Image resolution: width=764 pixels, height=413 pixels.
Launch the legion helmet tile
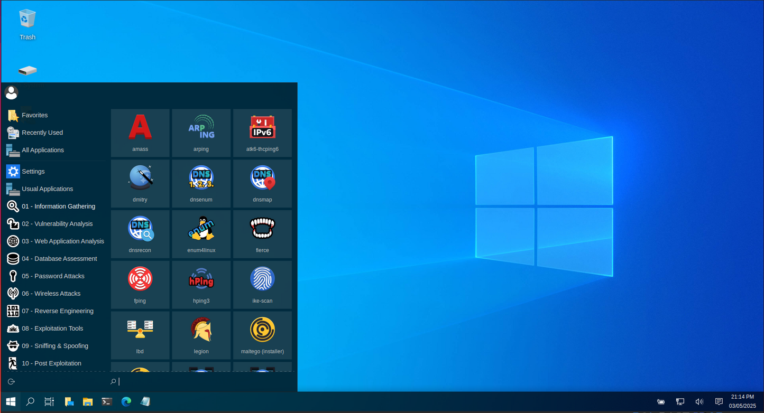point(201,335)
